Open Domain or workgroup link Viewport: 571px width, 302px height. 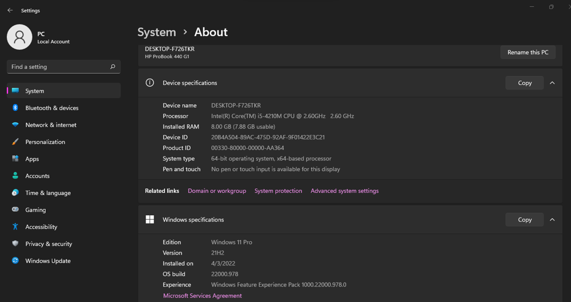(216, 191)
